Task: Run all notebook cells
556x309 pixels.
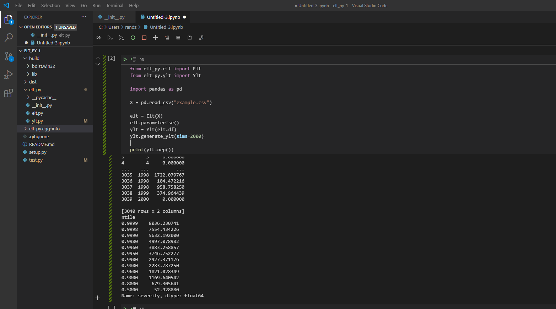Action: tap(99, 38)
